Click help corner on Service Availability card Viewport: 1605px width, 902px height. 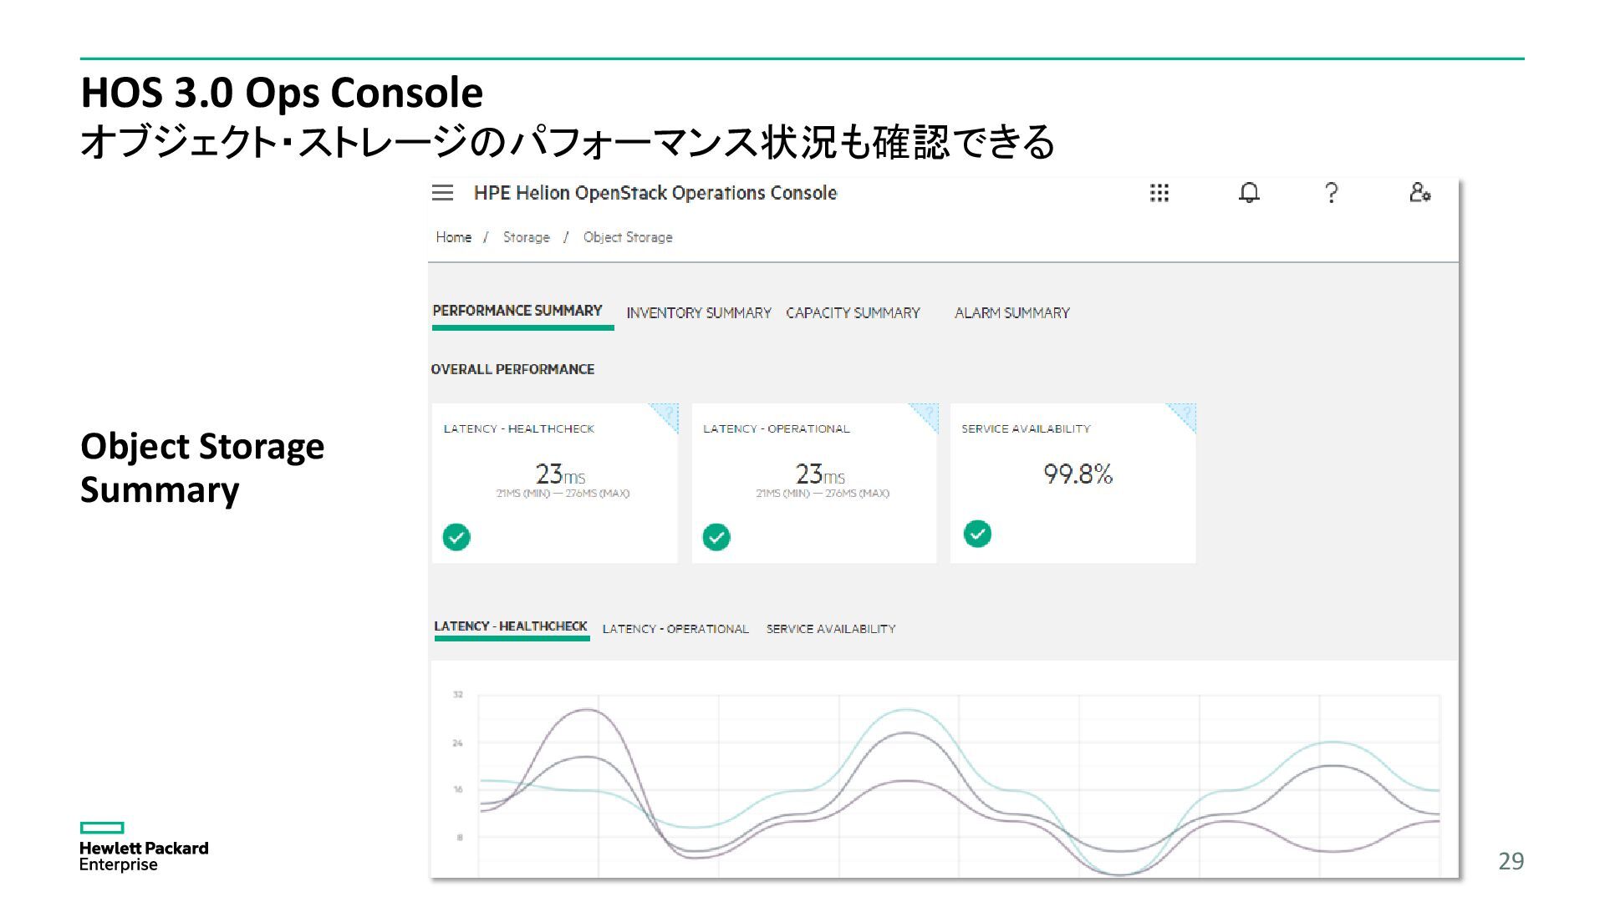[x=1185, y=415]
